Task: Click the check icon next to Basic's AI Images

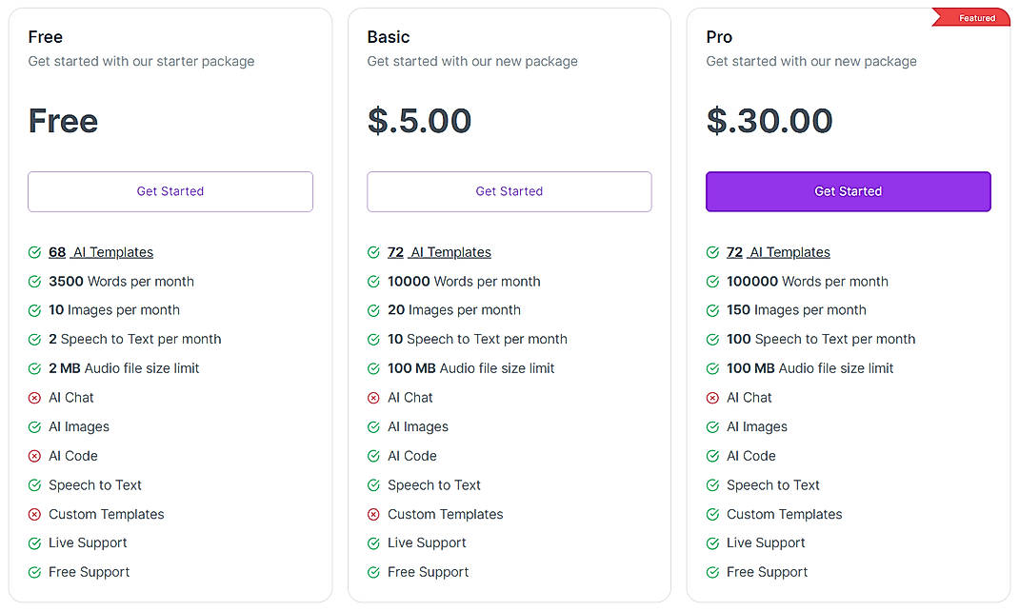Action: pyautogui.click(x=372, y=426)
